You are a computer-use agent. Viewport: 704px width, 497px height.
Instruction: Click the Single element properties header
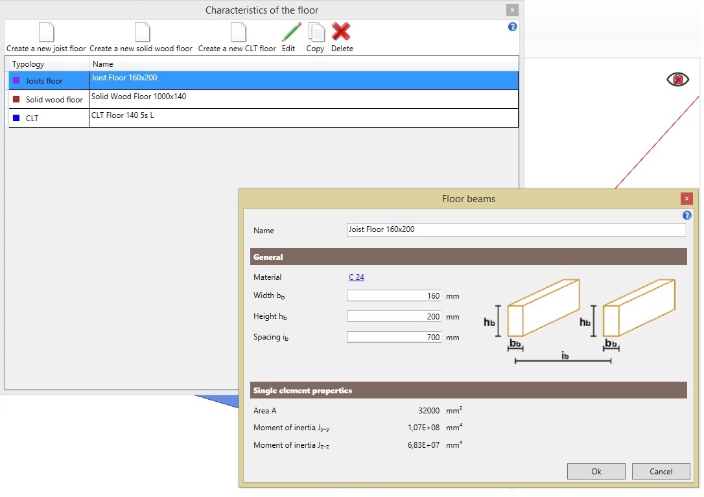(468, 390)
